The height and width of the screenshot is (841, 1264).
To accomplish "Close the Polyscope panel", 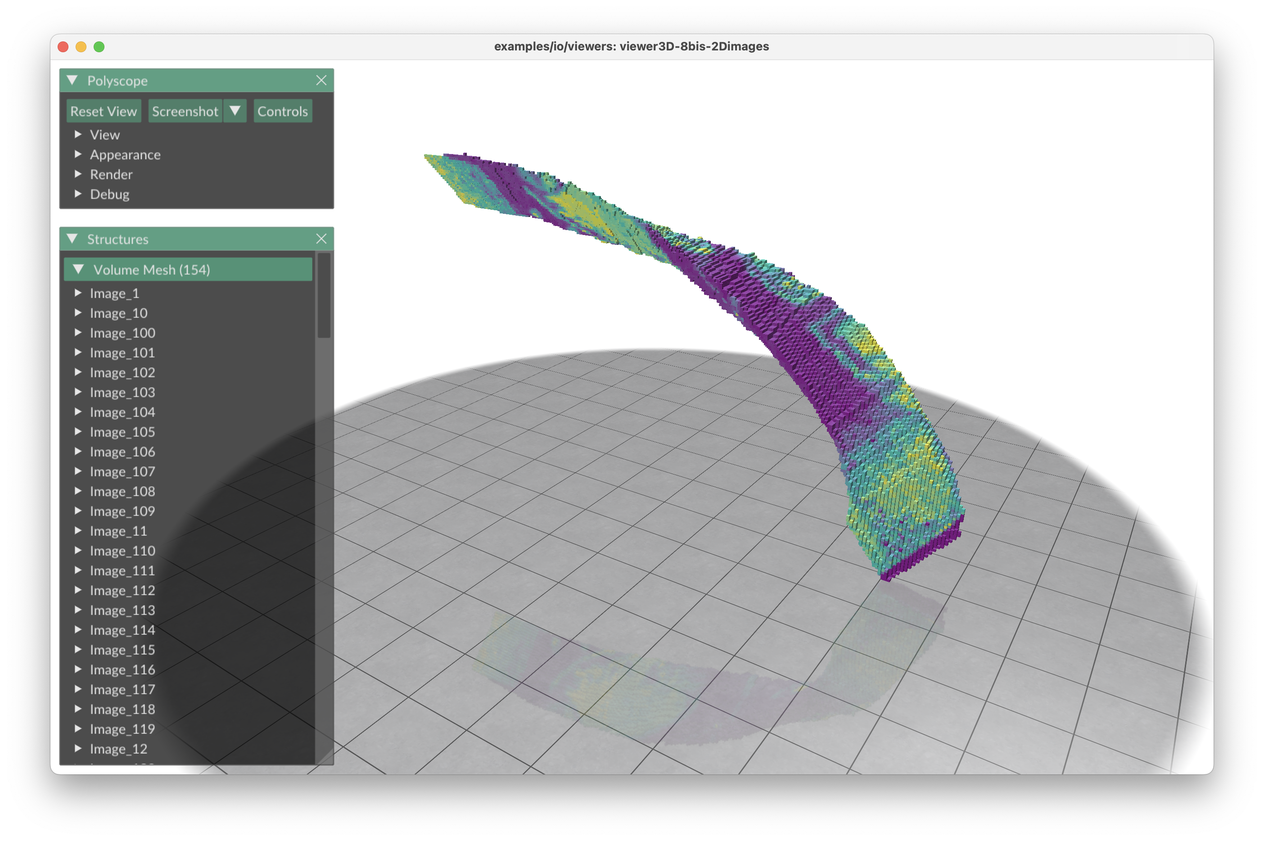I will [x=321, y=81].
